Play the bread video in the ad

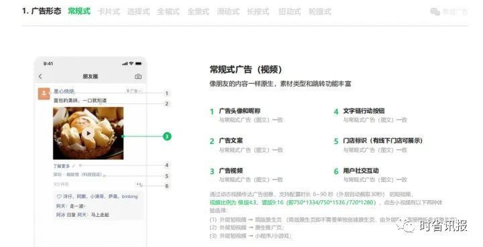point(89,133)
